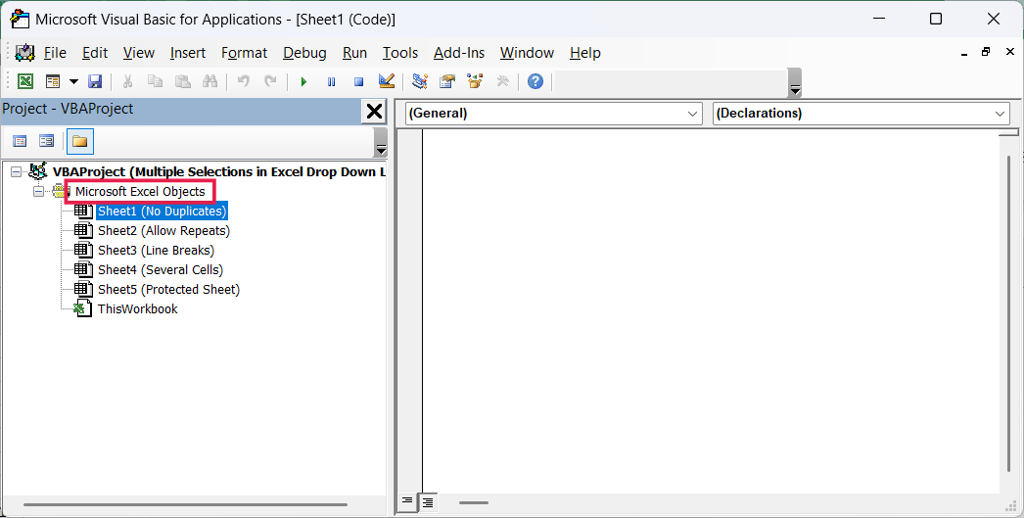Restore the inner code window
Screen dimensions: 1024x518
(986, 52)
